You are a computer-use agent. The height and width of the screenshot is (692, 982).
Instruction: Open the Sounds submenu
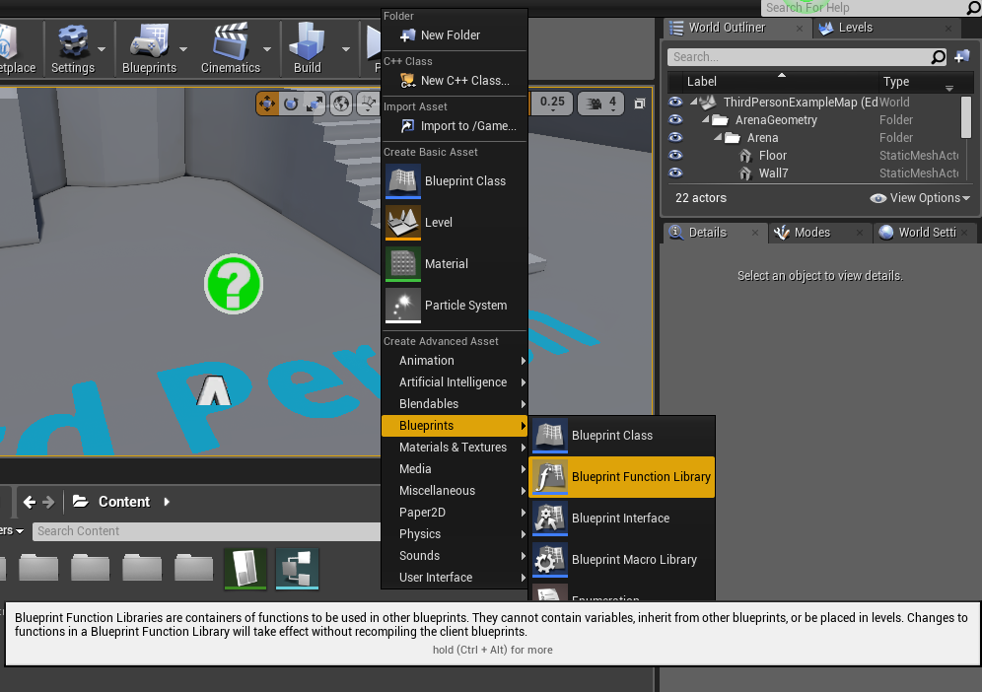(x=455, y=556)
